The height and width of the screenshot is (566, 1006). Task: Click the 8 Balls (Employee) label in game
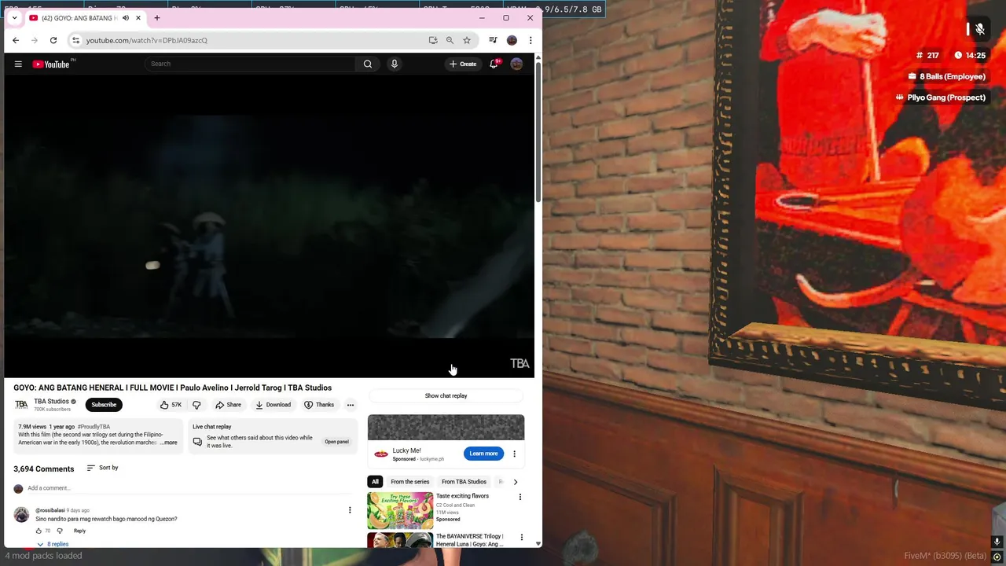(953, 76)
